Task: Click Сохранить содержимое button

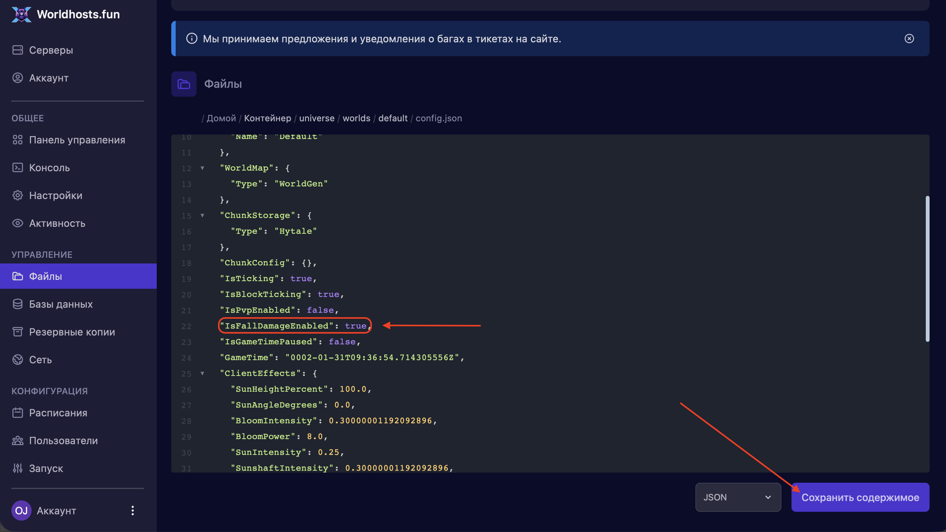Action: [860, 497]
